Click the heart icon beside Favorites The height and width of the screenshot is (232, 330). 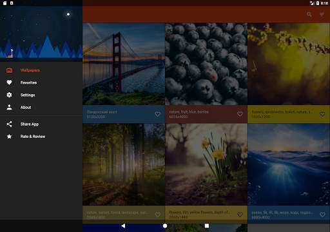(9, 82)
